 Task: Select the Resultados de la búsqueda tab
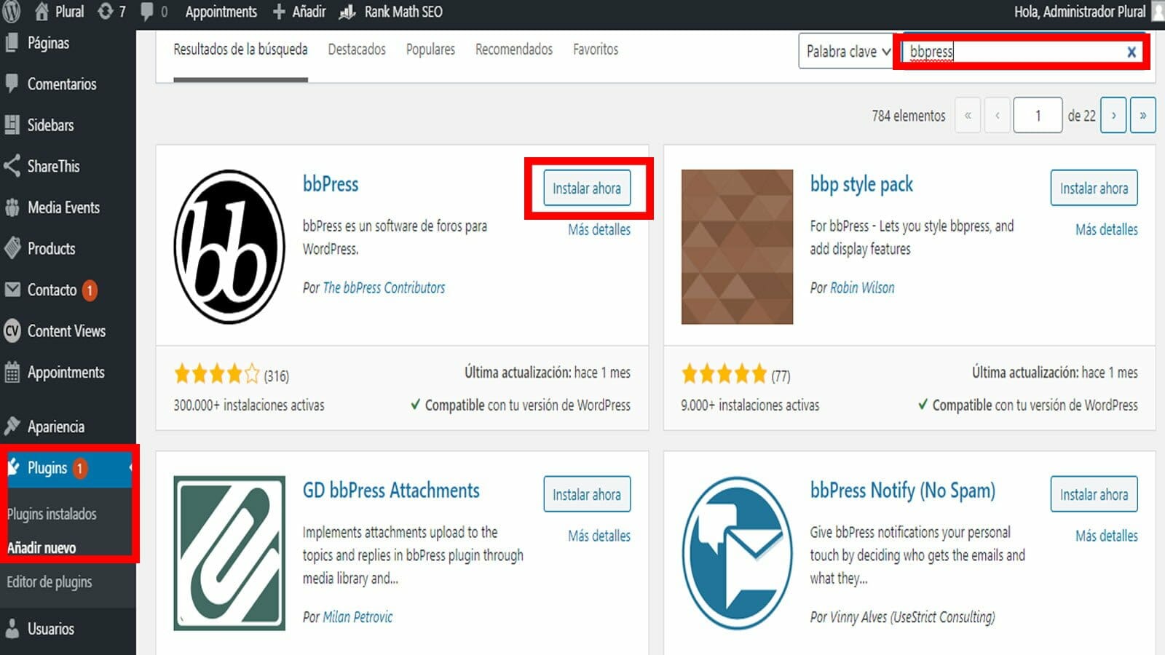pyautogui.click(x=240, y=49)
